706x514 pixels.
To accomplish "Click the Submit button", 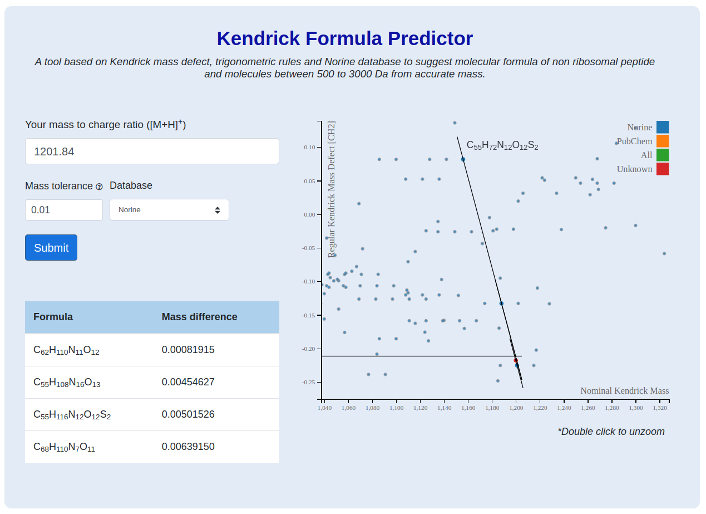I will [51, 248].
